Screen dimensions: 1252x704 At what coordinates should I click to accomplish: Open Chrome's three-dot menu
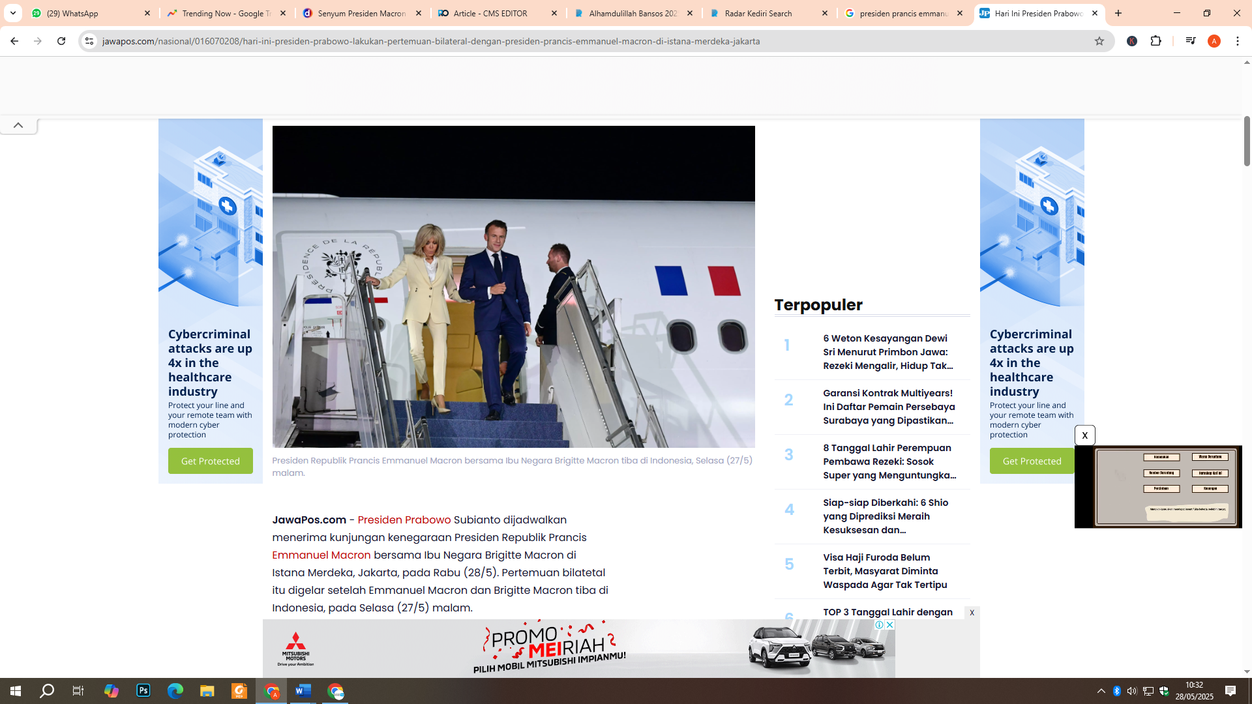[1238, 41]
